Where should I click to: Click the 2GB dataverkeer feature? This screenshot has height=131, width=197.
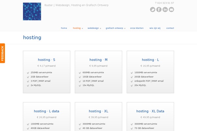pos(40,77)
